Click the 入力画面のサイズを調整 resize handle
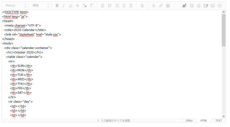Viewport: 230px width, 127px height. pyautogui.click(x=114, y=120)
